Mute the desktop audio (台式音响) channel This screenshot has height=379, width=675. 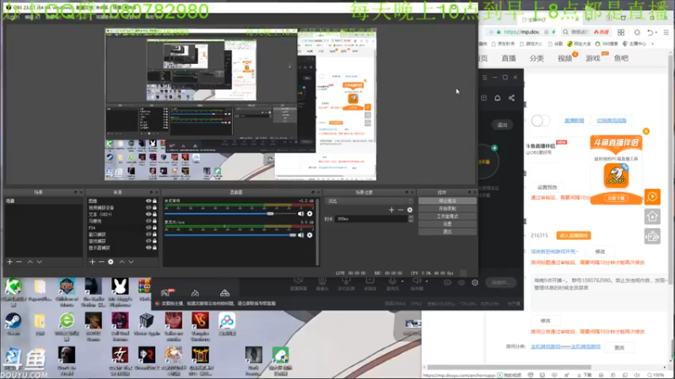[x=300, y=214]
